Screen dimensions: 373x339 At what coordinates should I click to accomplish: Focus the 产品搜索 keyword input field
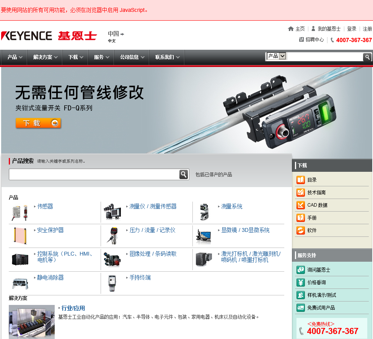click(94, 174)
